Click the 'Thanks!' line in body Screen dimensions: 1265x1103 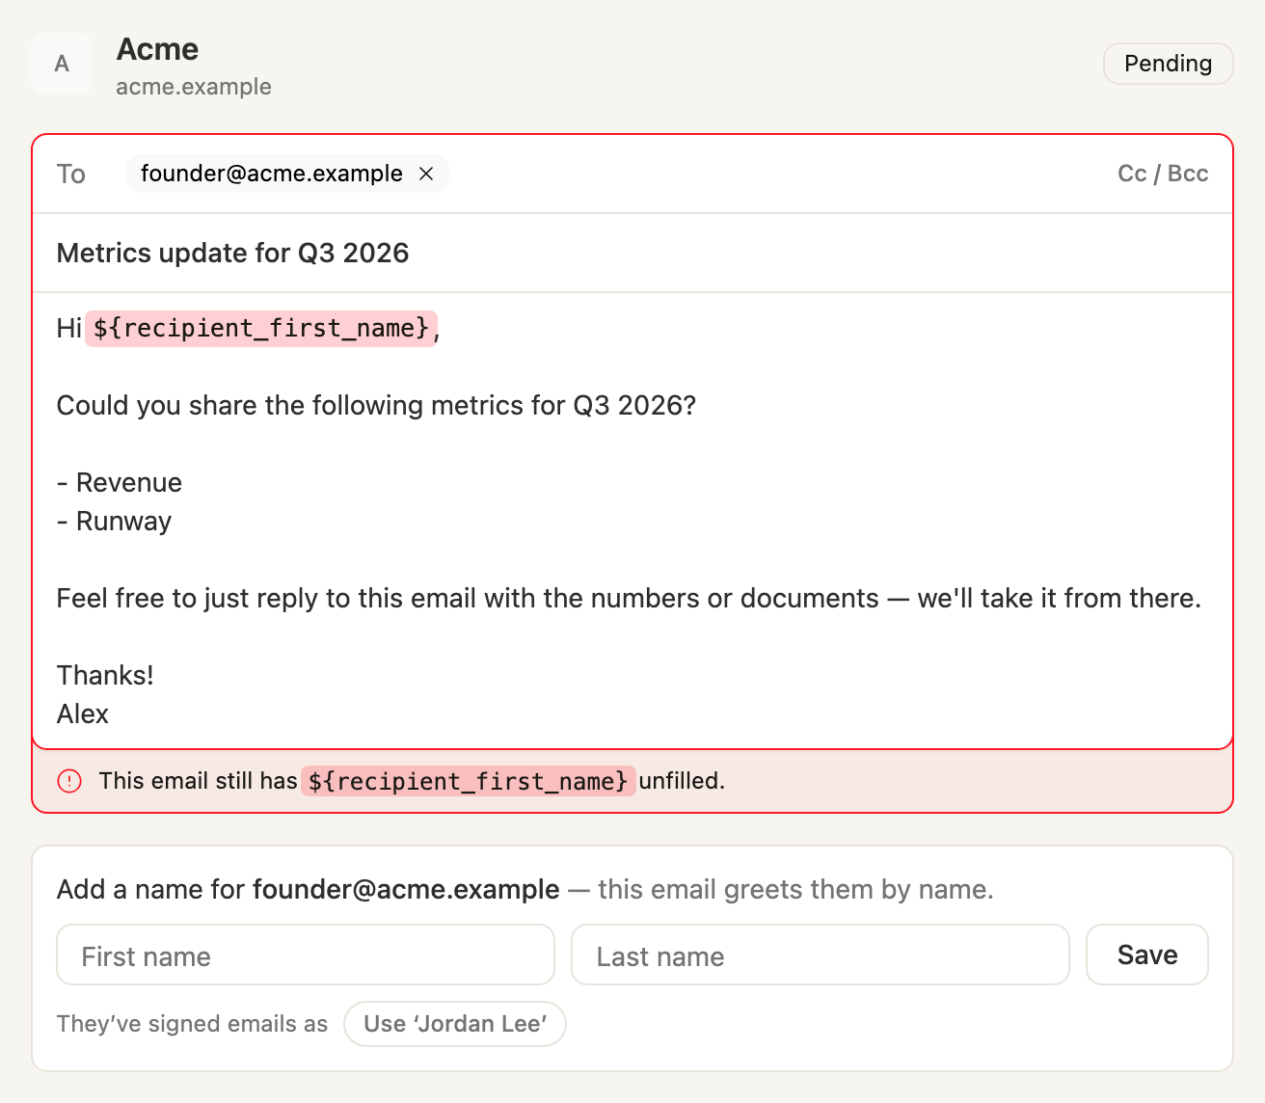click(105, 675)
